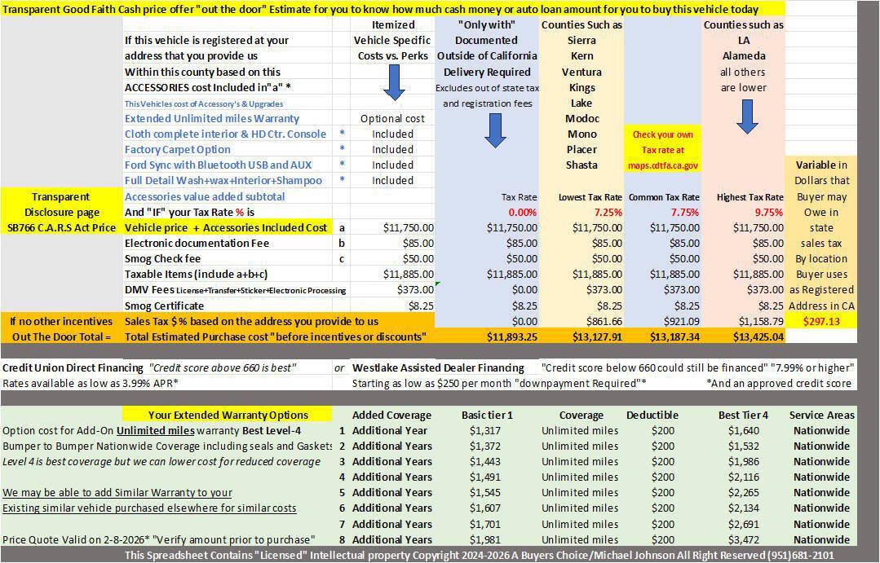The width and height of the screenshot is (880, 563).
Task: Click the Optional cost warranty cell
Action: coord(392,118)
